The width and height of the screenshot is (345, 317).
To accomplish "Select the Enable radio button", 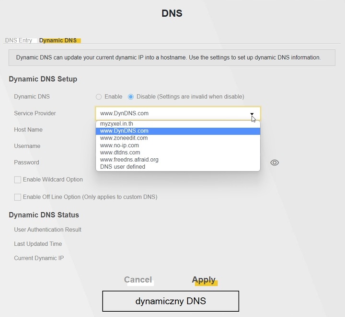I will pos(99,97).
